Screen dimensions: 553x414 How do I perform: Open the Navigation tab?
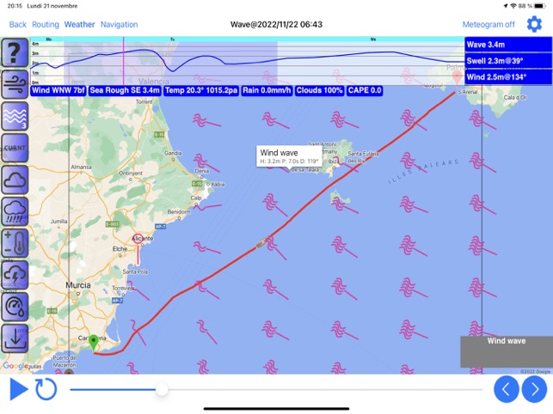[120, 25]
